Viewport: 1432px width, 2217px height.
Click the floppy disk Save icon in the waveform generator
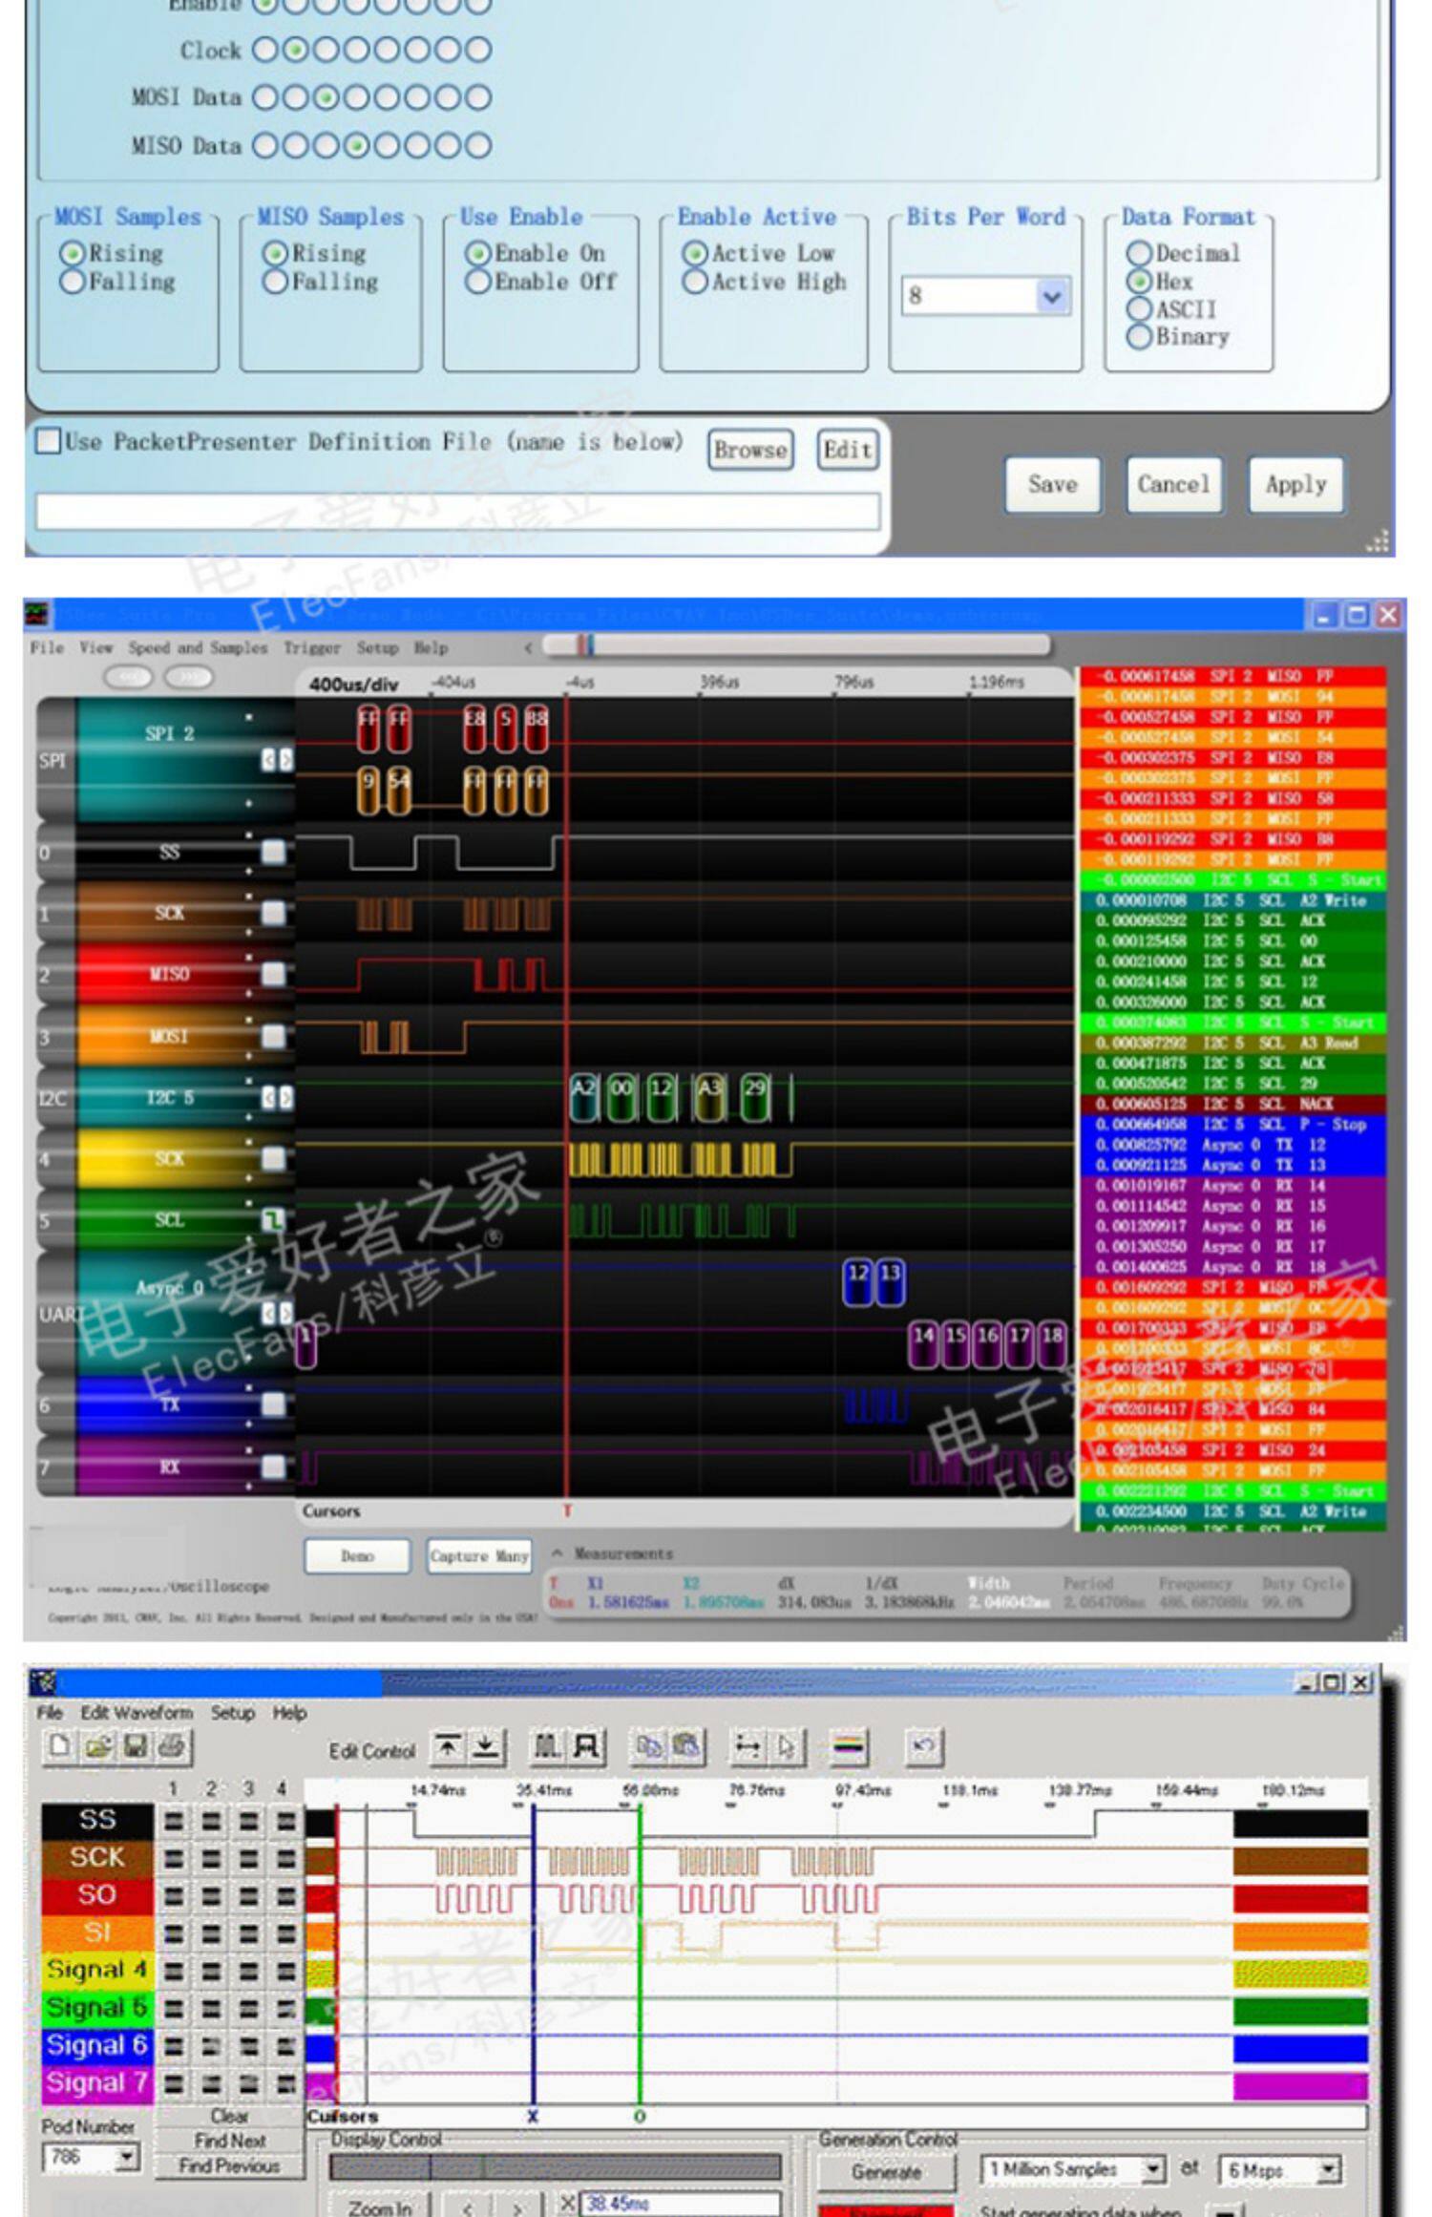(x=135, y=1746)
